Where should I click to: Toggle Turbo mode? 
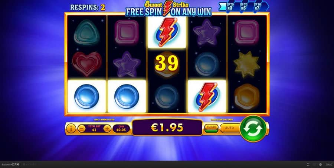coord(211,128)
